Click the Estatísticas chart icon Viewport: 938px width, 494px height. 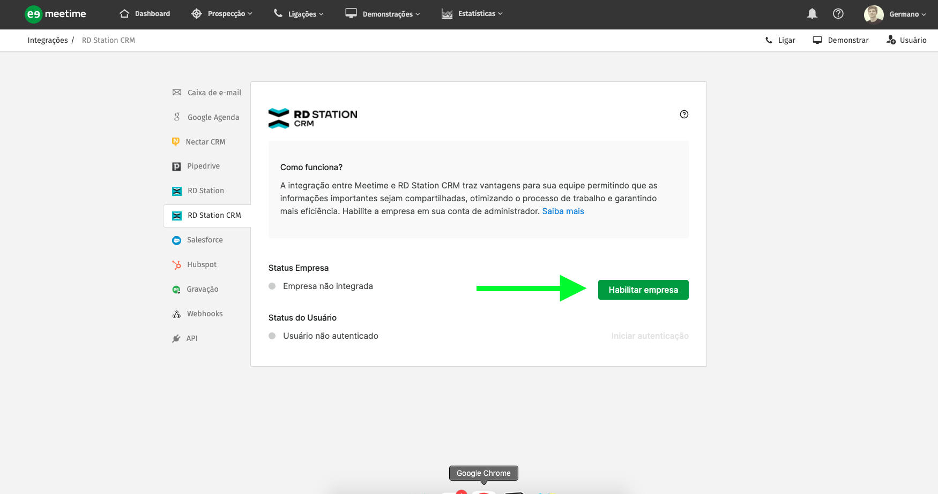[x=447, y=14]
